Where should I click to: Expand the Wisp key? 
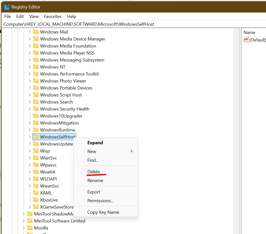point(30,151)
